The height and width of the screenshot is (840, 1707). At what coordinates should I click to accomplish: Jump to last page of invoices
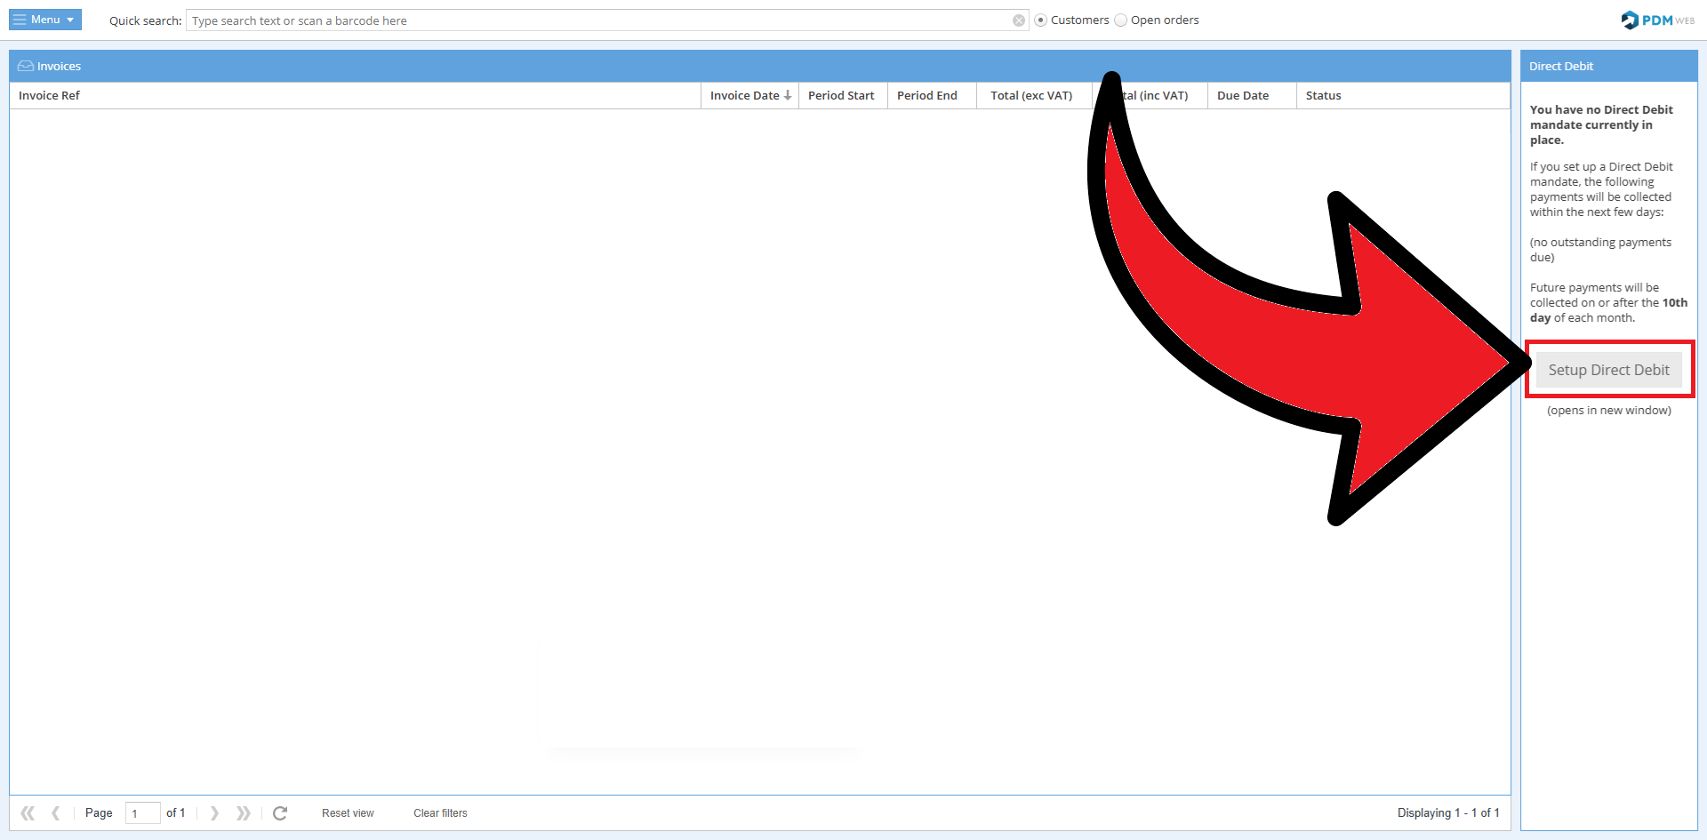point(243,813)
